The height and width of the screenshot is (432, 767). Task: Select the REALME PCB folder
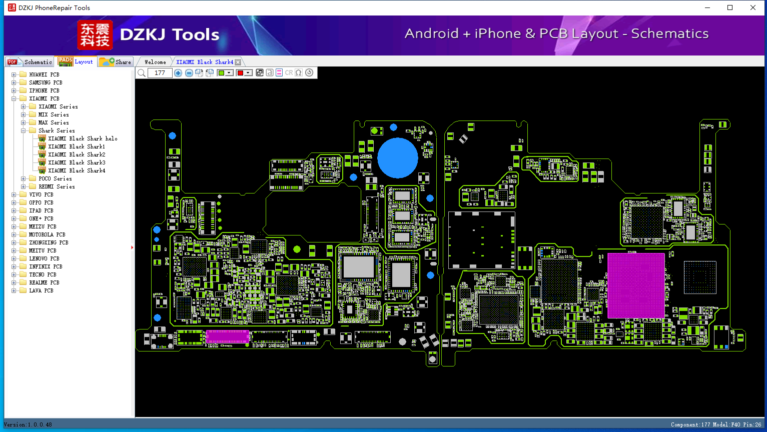tap(44, 282)
